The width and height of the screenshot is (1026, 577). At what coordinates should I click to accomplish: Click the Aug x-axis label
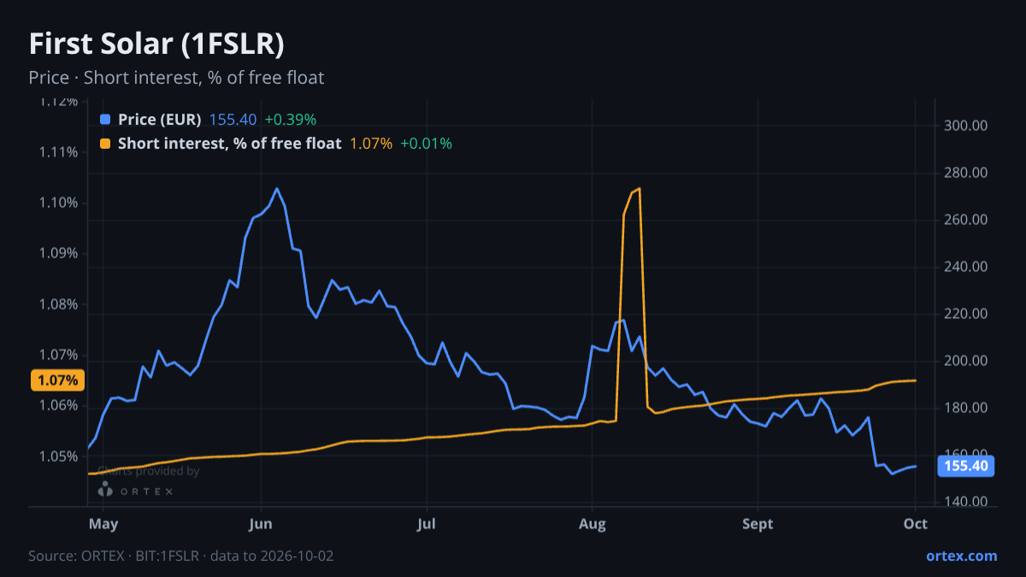click(x=592, y=523)
